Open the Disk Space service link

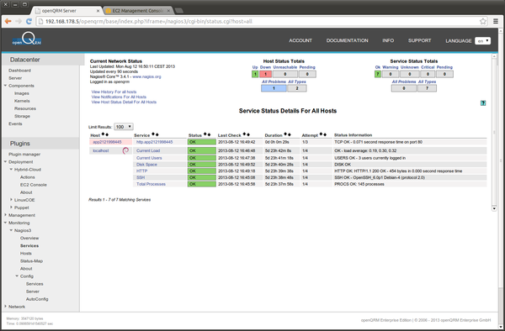pyautogui.click(x=146, y=165)
